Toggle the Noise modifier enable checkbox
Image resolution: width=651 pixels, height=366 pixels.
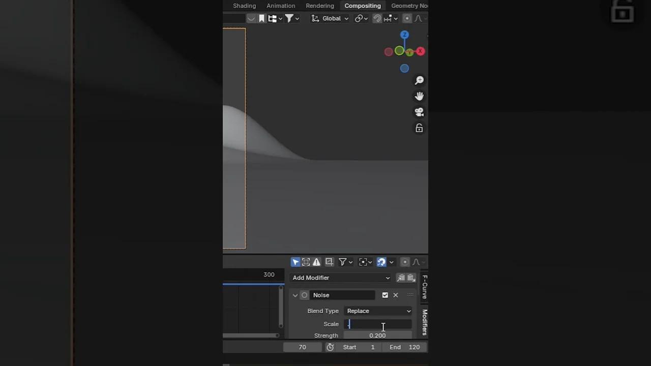[x=385, y=295]
